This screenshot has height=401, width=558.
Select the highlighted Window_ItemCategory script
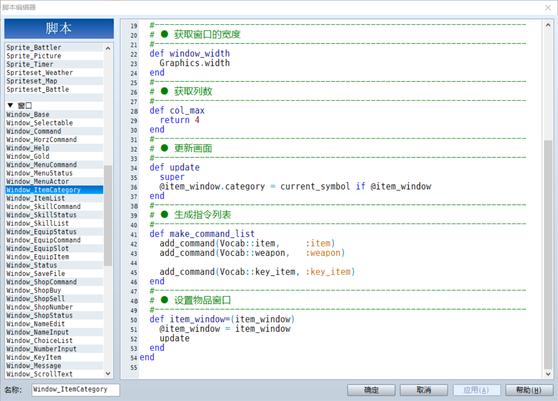(x=55, y=190)
